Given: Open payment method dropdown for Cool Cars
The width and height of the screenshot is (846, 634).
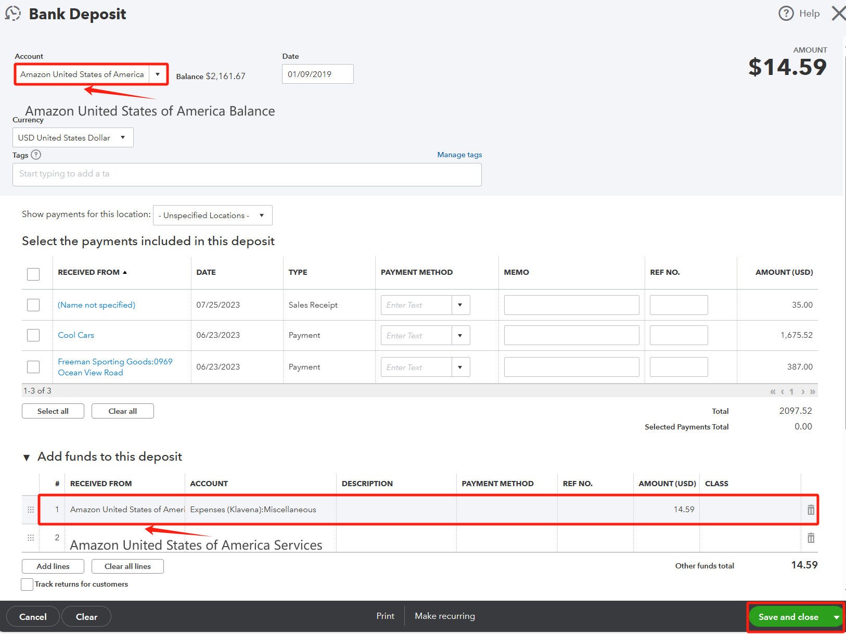Looking at the screenshot, I should [x=460, y=335].
